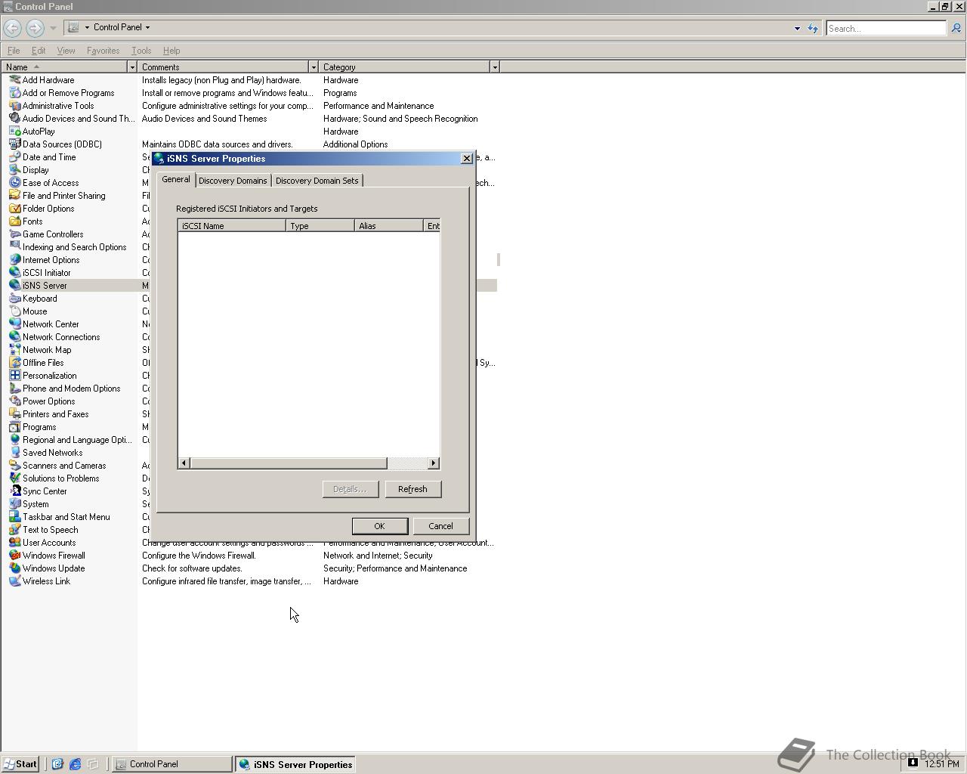Open the AutoPlay icon
Image resolution: width=967 pixels, height=774 pixels.
click(x=14, y=132)
